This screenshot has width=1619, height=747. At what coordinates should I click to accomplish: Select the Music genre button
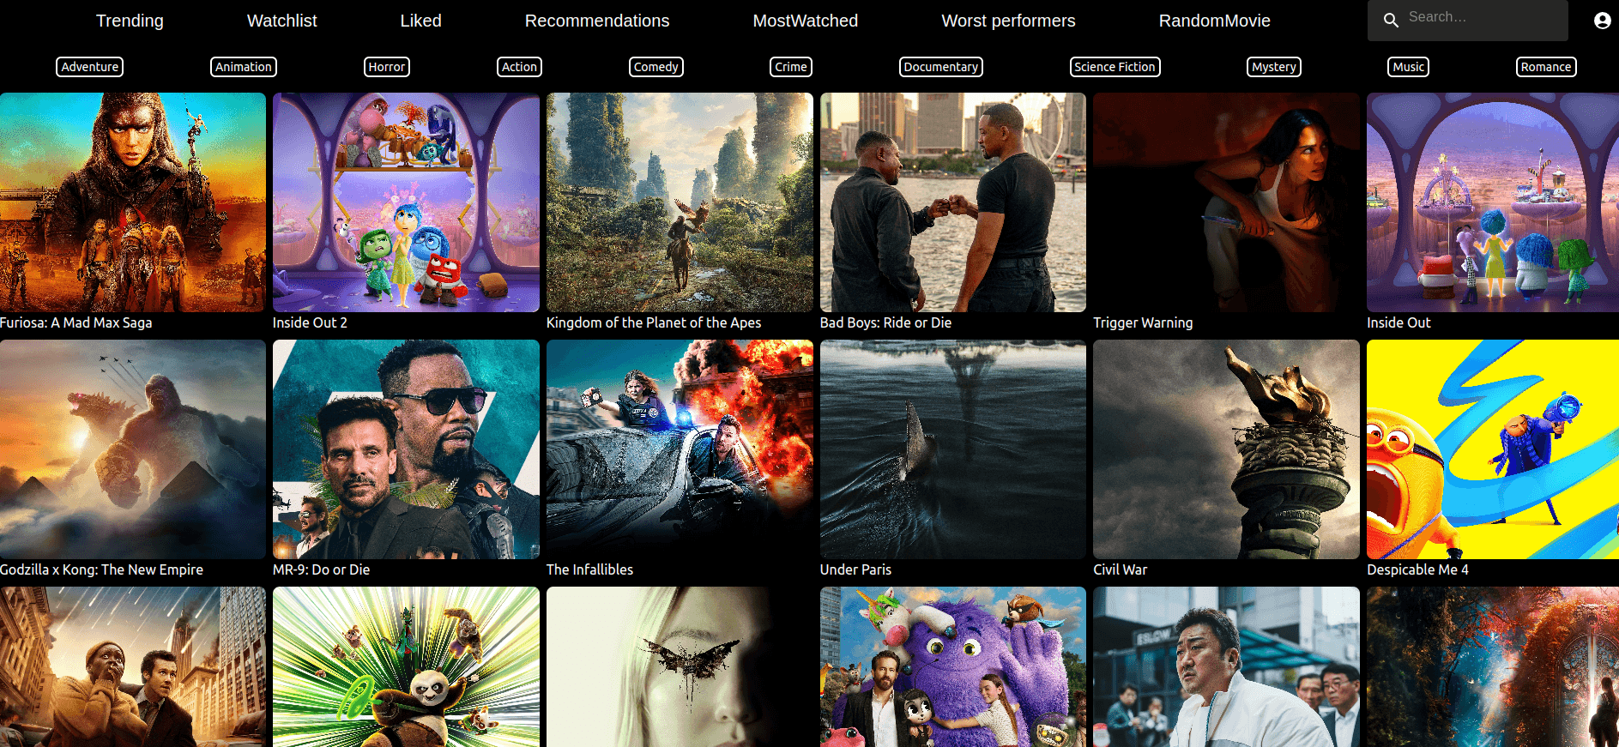pyautogui.click(x=1409, y=67)
